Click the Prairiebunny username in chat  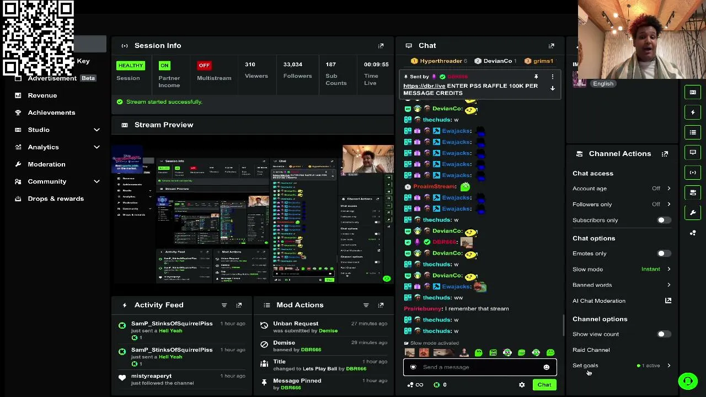pyautogui.click(x=422, y=309)
